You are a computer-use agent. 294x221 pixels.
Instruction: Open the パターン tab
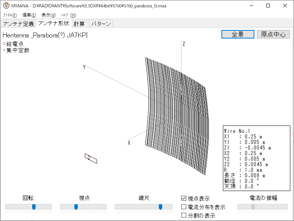(x=101, y=24)
